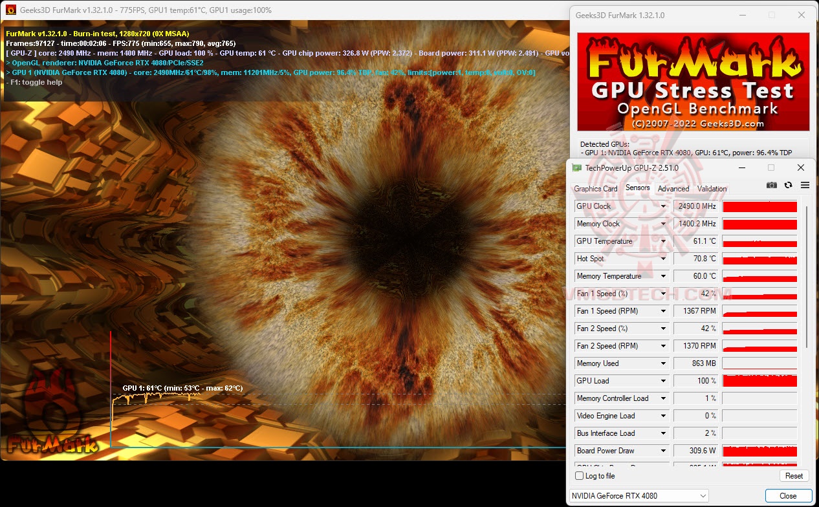Screen dimensions: 819x507
Task: Close the GPU-Z window with X
Action: (x=801, y=167)
